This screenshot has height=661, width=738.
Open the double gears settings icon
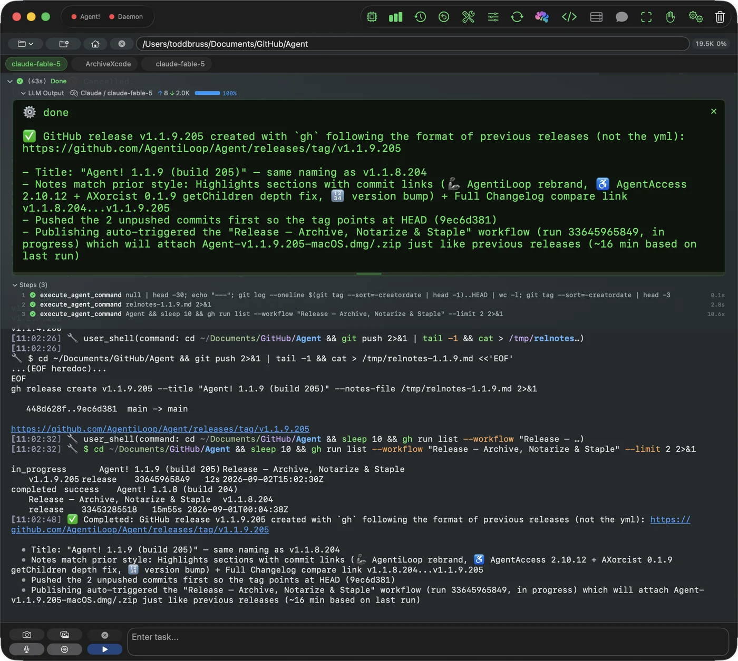click(696, 17)
